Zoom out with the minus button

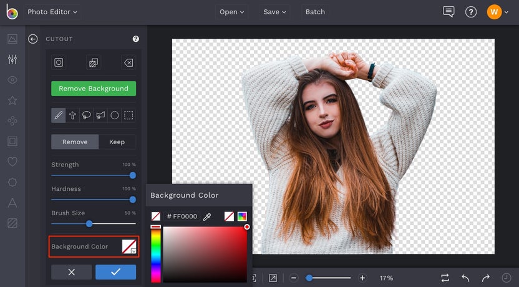coord(294,278)
